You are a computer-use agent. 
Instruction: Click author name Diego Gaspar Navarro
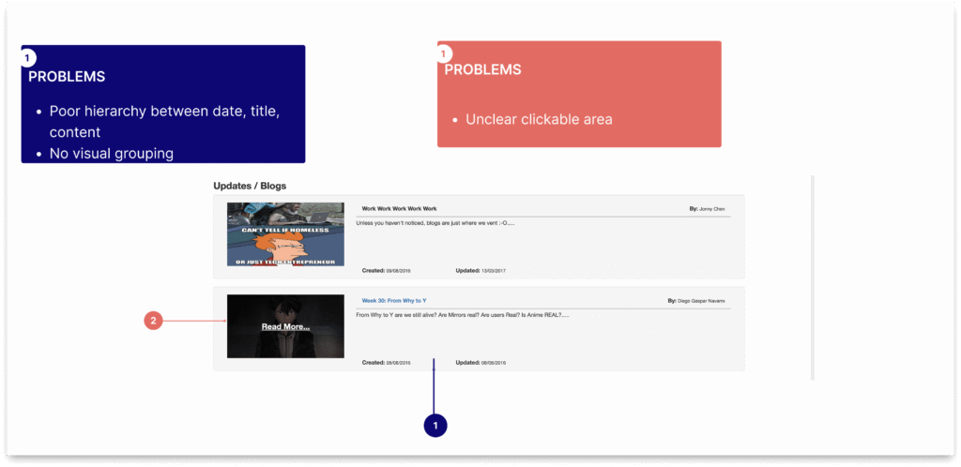(x=702, y=301)
